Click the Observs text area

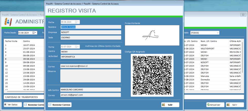click(91, 76)
